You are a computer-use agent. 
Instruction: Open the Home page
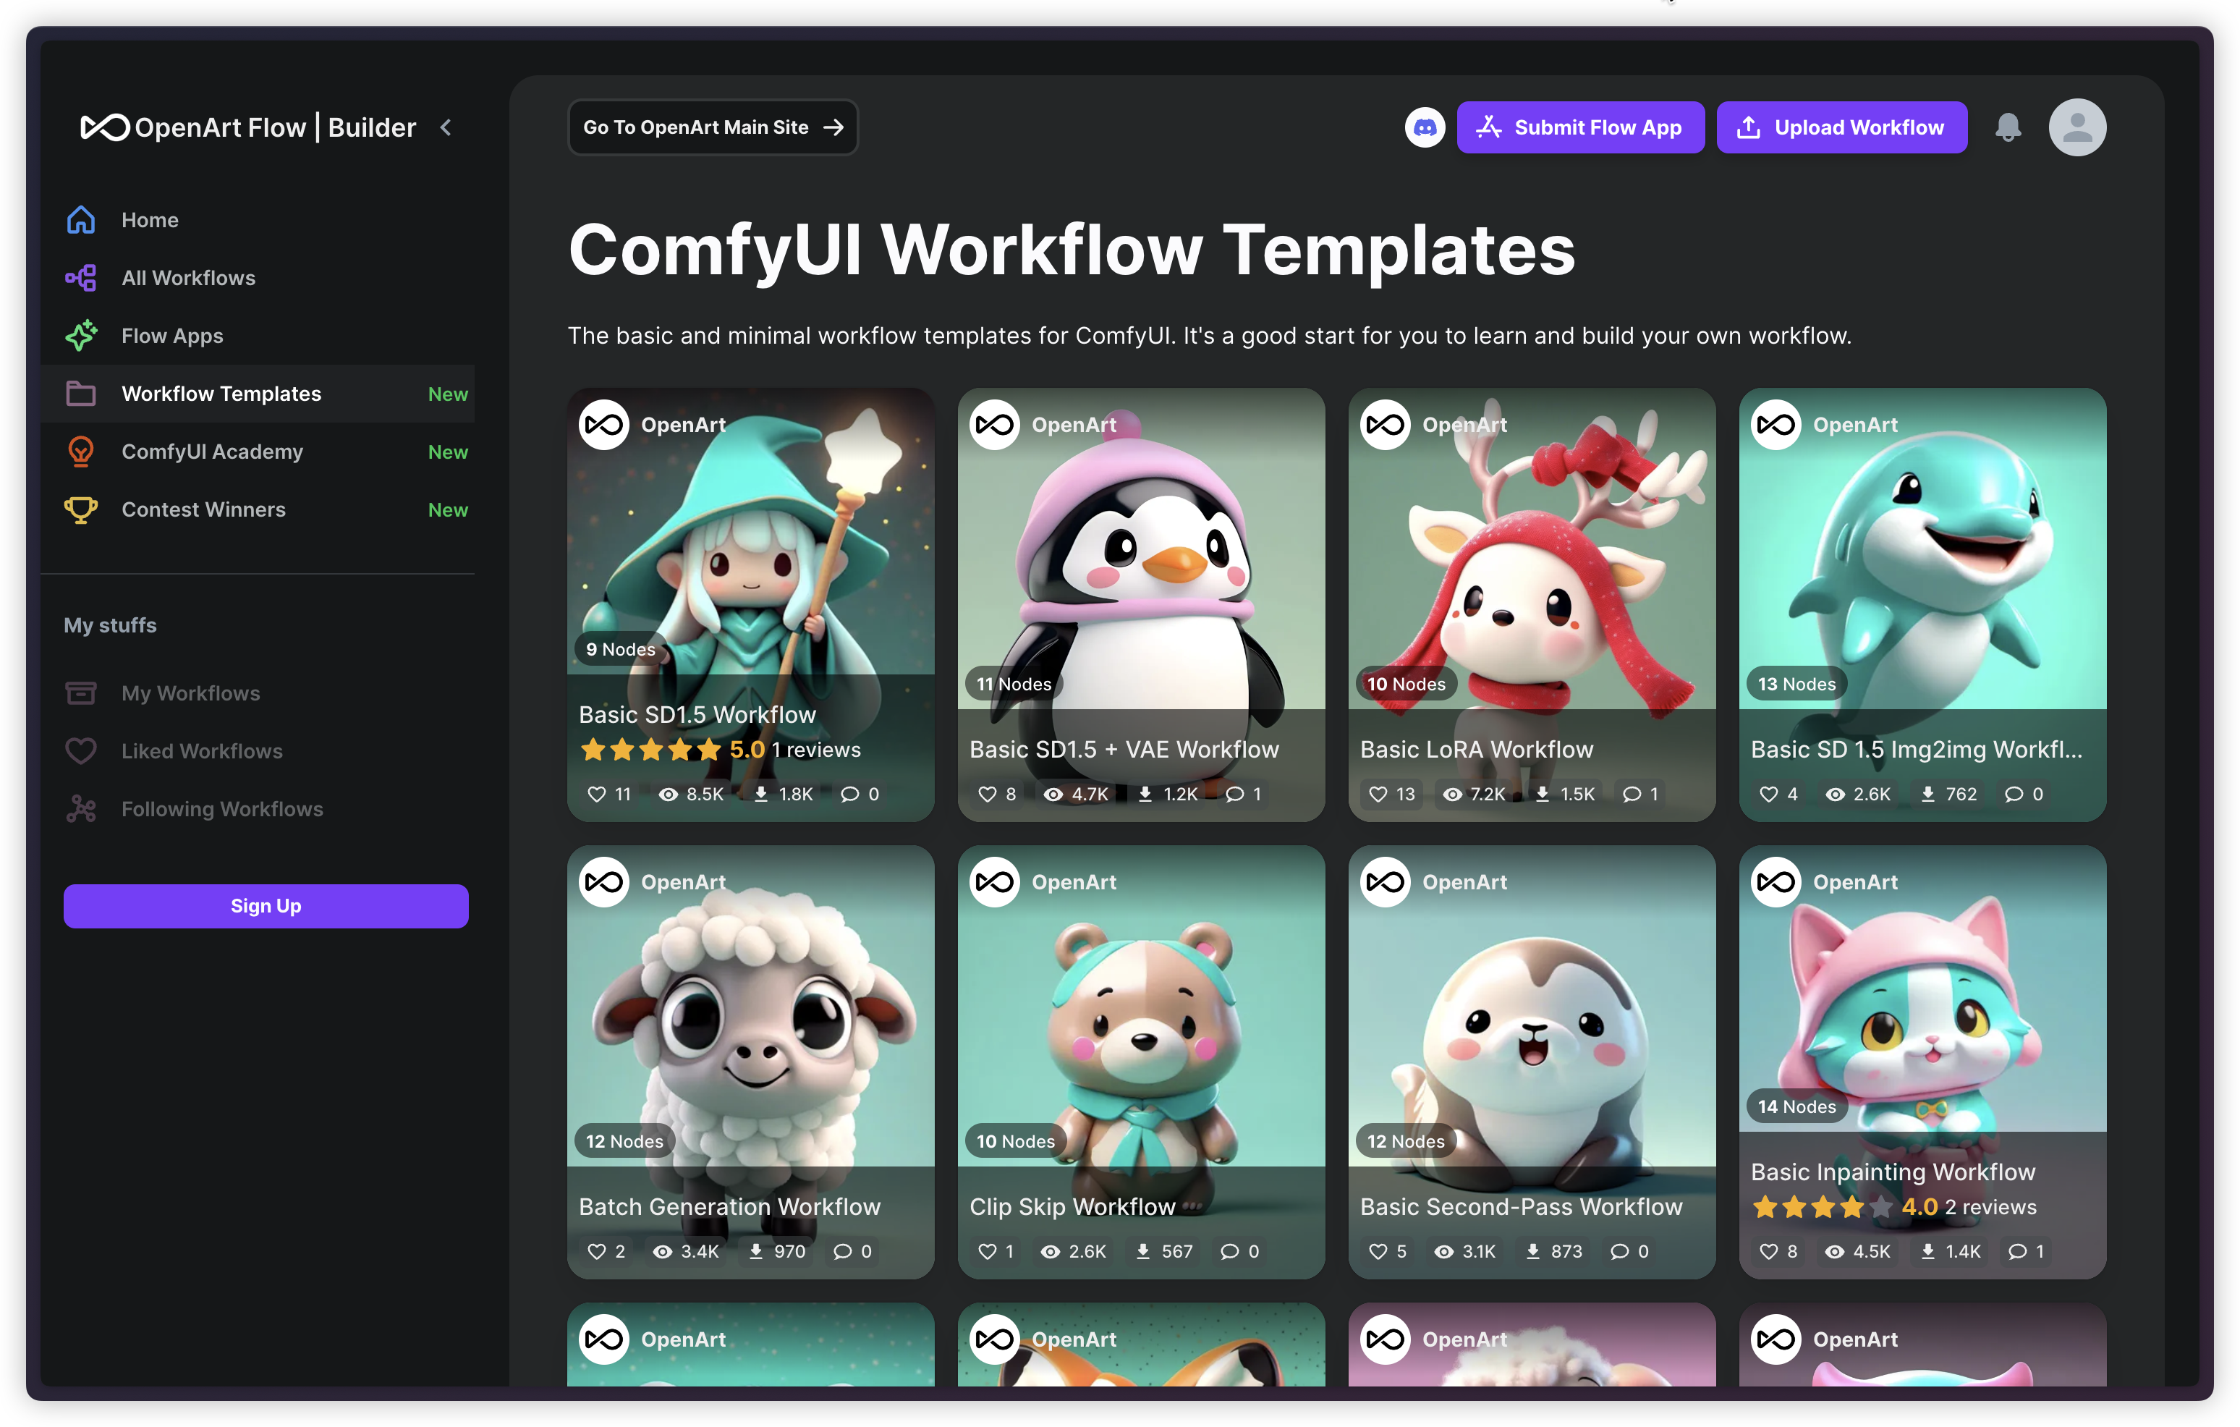coord(258,221)
